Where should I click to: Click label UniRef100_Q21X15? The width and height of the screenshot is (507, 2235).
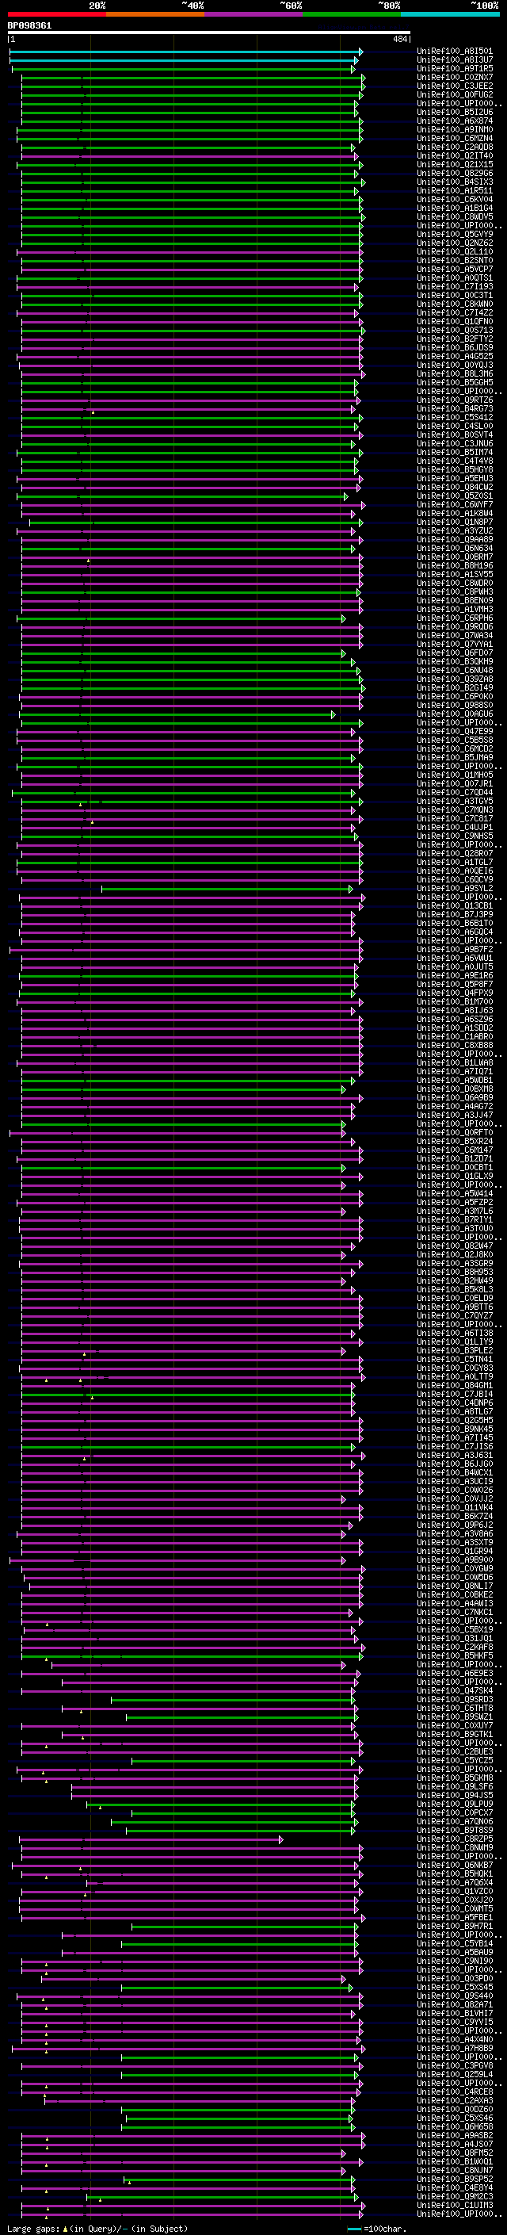pos(455,165)
